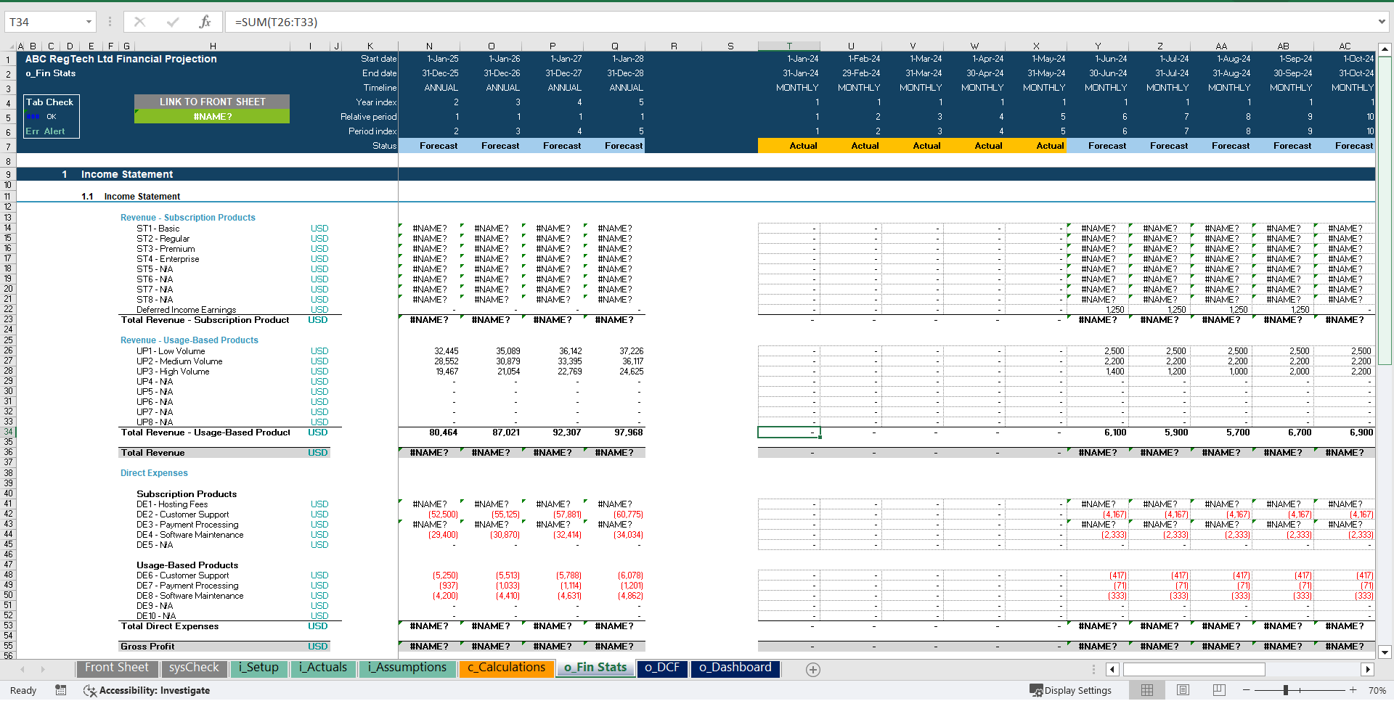Select the UP3 - High Volume label
Viewport: 1394px width, 701px height.
coord(173,372)
